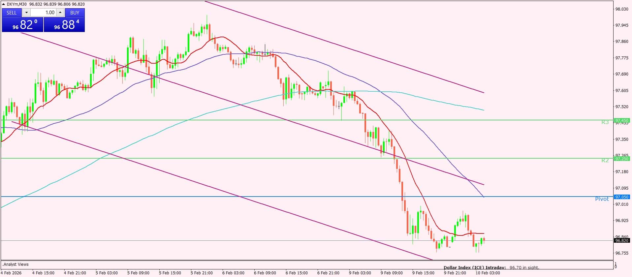Click the 96.82 sell price tile
The width and height of the screenshot is (632, 277).
22,25
